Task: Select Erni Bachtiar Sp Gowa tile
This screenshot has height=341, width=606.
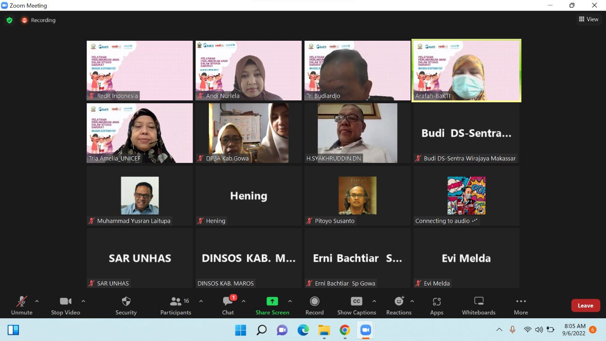Action: tap(357, 258)
